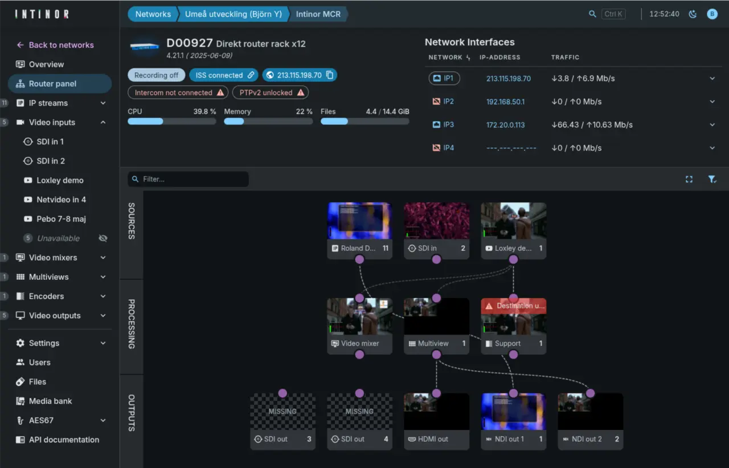Screen dimensions: 729x468
Task: Expand the Encoders section in sidebar
Action: [103, 296]
